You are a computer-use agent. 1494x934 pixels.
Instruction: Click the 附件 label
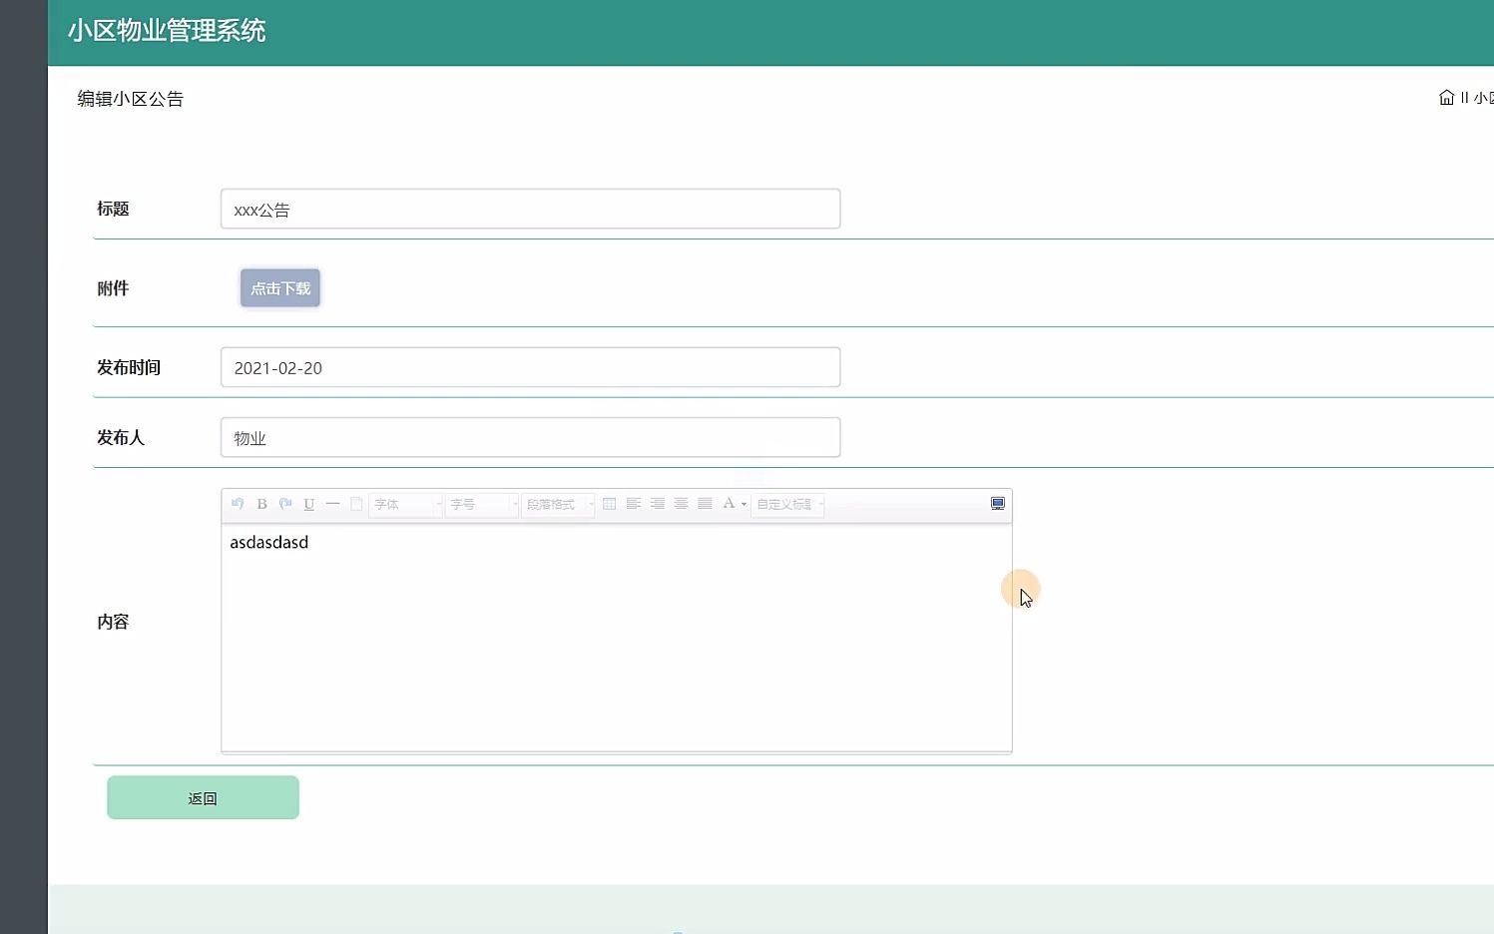coord(113,288)
